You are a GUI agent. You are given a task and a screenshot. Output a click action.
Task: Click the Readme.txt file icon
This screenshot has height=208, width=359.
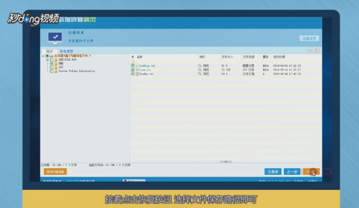coord(137,73)
